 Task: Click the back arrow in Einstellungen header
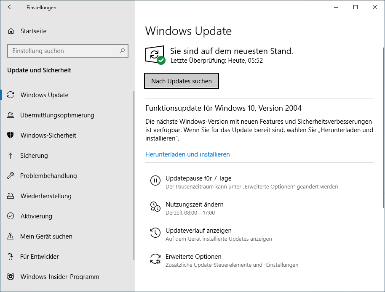click(x=11, y=8)
